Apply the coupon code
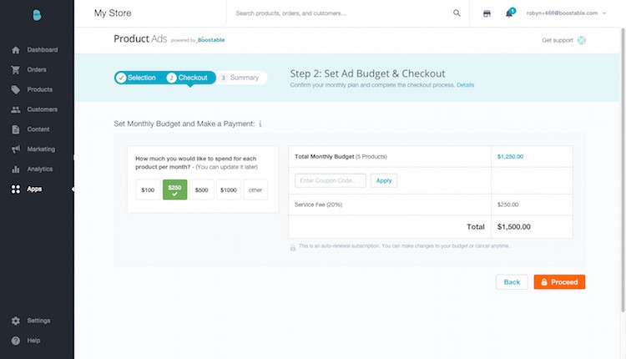The width and height of the screenshot is (626, 359). [x=384, y=180]
